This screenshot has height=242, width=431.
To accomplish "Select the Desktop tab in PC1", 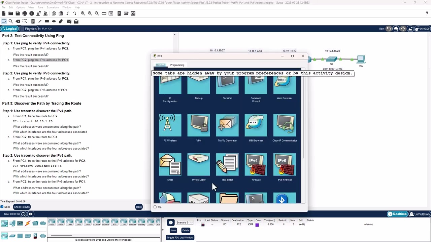I will pyautogui.click(x=160, y=65).
